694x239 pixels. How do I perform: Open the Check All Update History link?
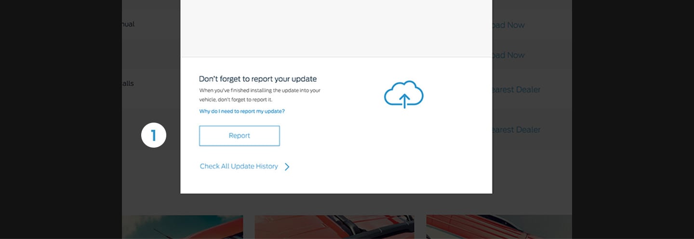[239, 166]
